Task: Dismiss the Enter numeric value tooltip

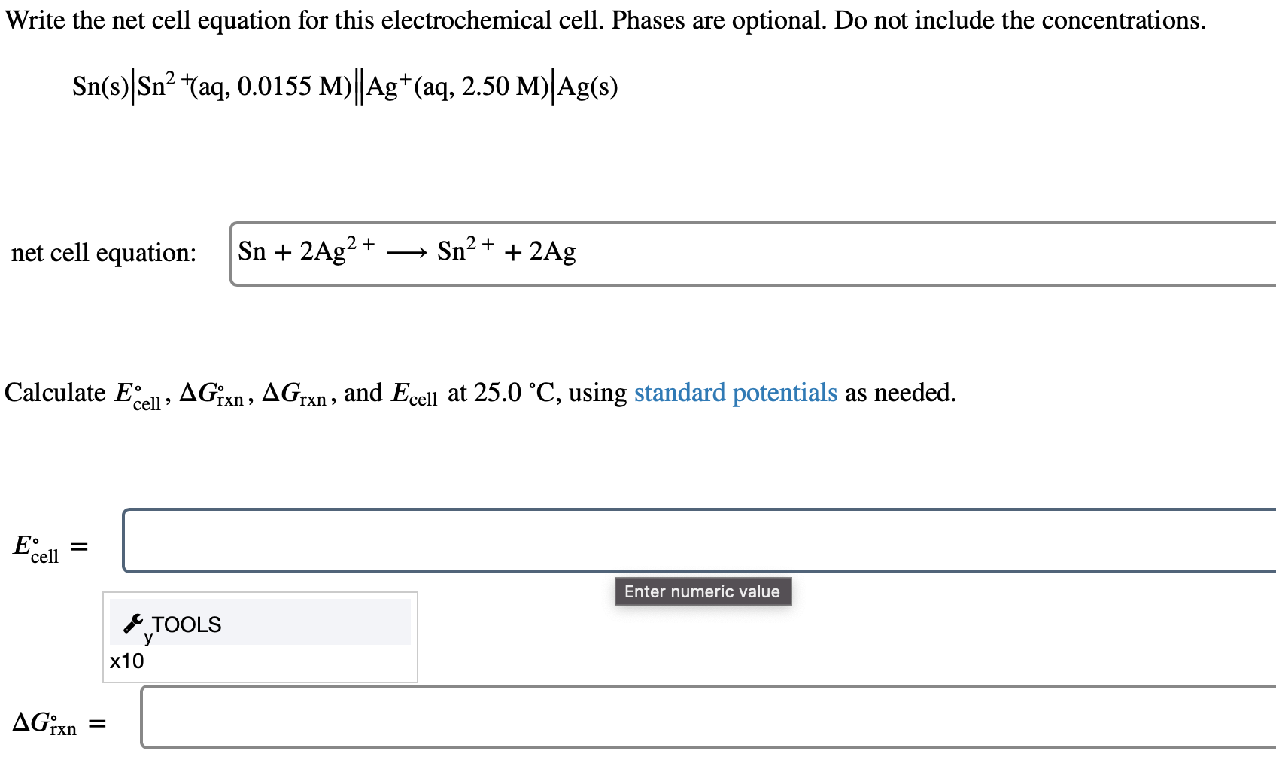Action: (703, 591)
